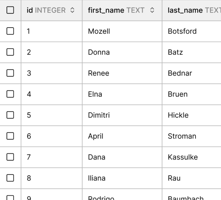Toggle the checkbox for Dana Kassulke
221x200 pixels.
10,157
